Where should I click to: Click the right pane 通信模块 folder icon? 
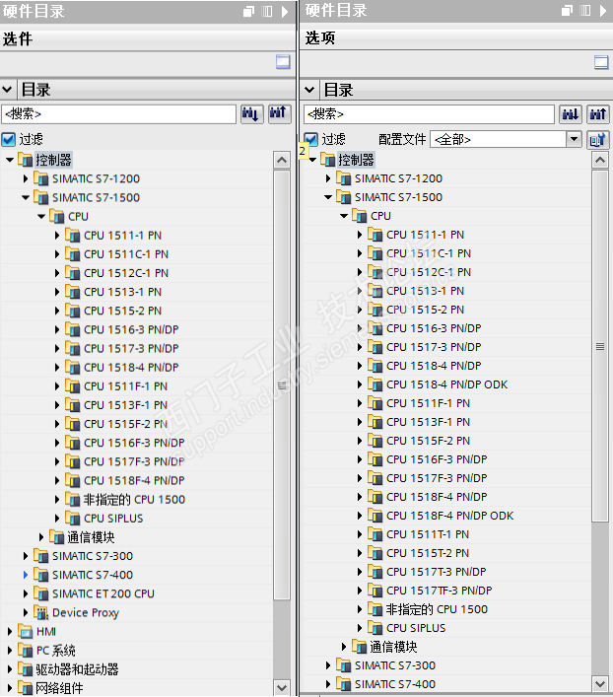pos(359,647)
